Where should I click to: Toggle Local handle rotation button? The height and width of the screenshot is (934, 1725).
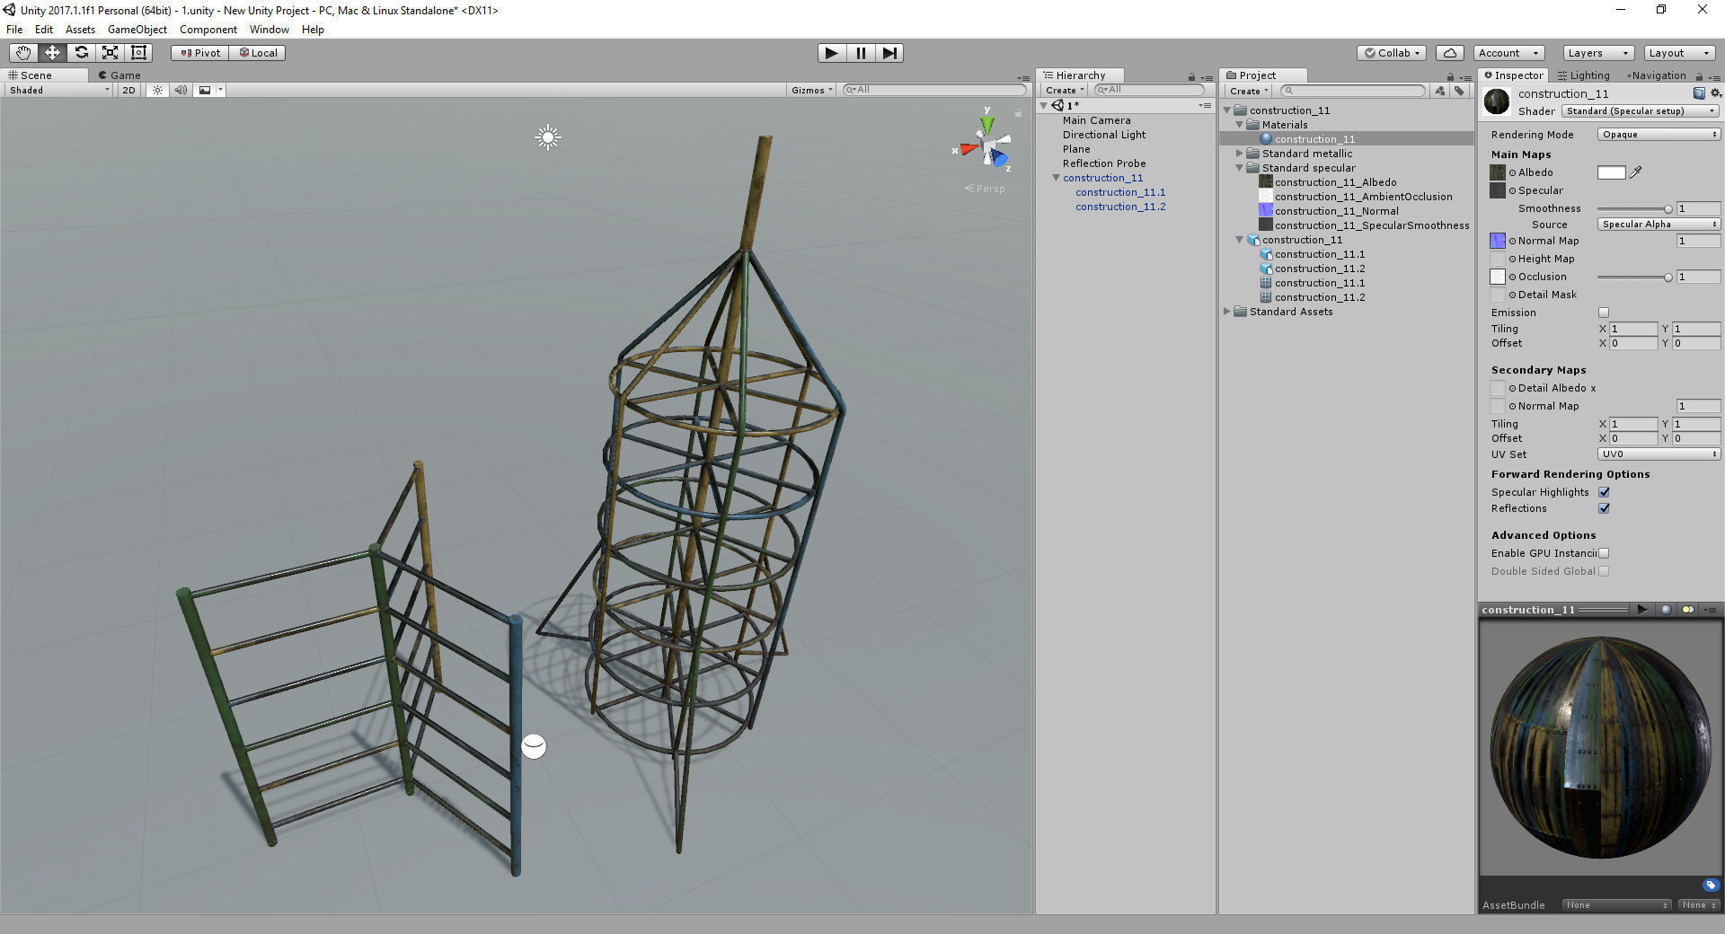tap(258, 53)
